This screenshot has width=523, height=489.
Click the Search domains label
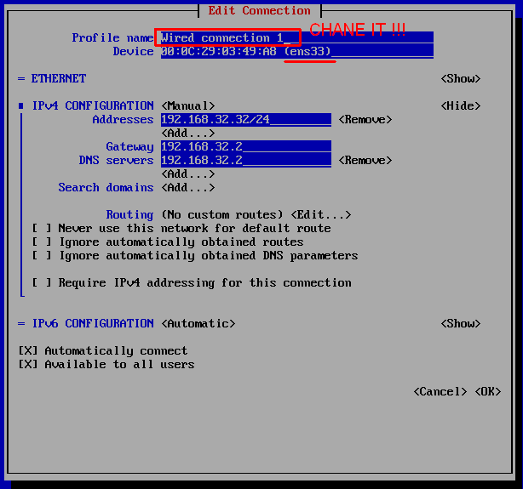click(x=106, y=188)
